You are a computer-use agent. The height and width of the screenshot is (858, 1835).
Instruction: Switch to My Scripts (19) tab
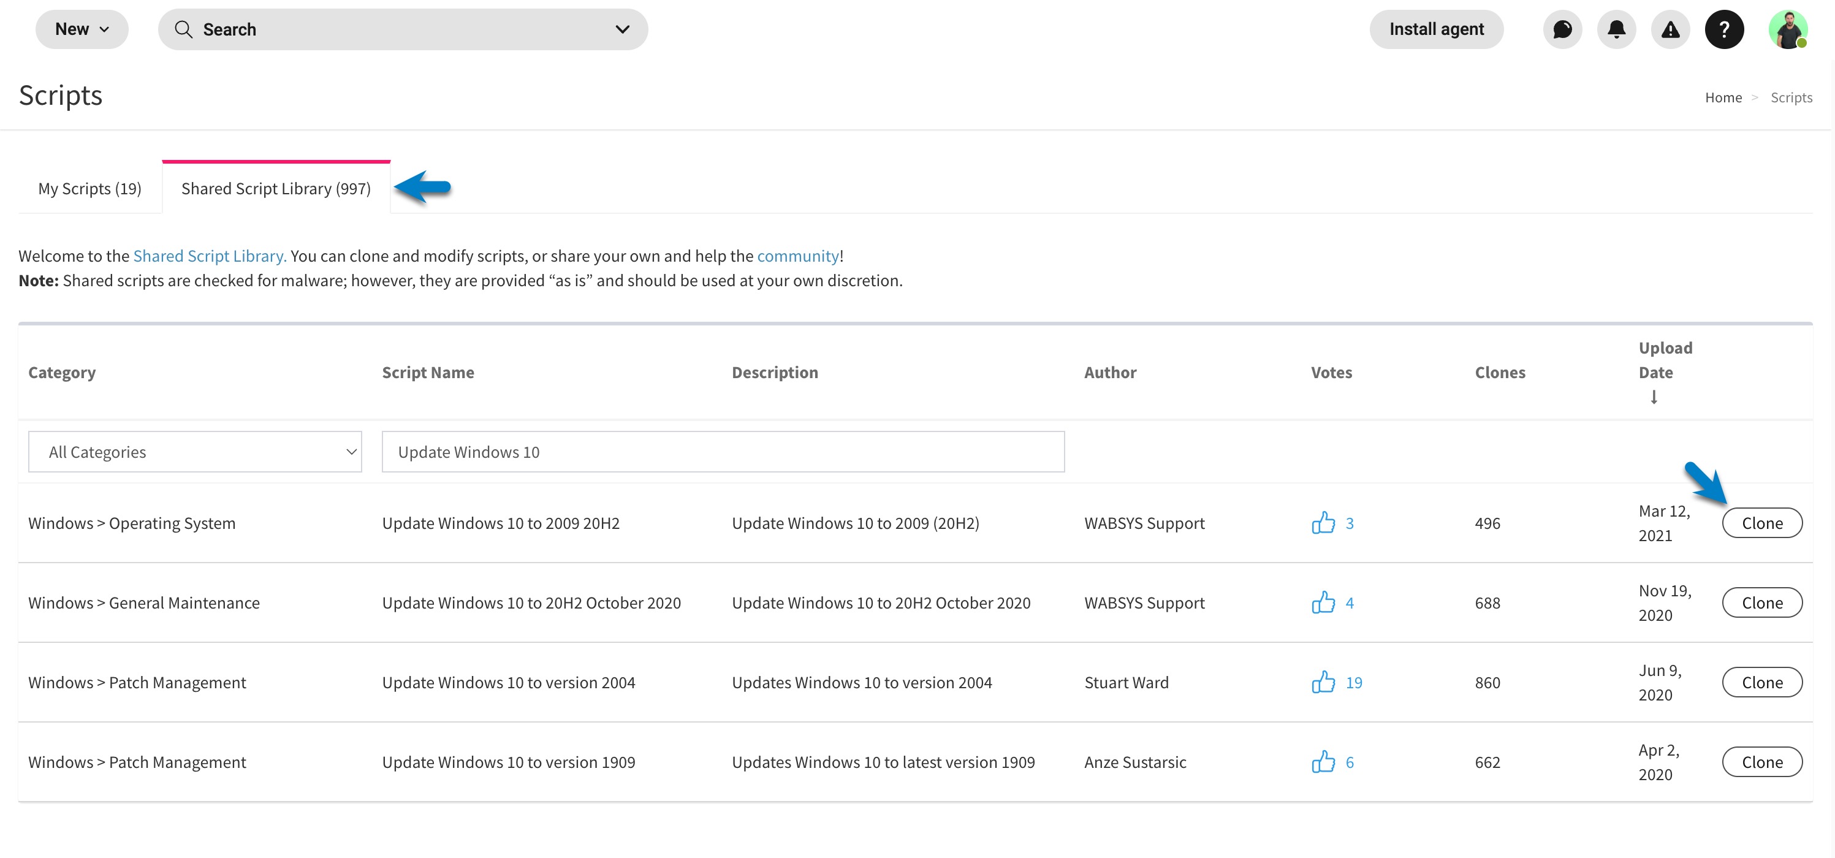click(89, 189)
